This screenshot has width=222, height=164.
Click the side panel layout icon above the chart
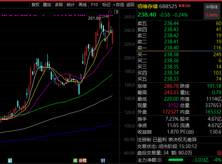[116, 11]
